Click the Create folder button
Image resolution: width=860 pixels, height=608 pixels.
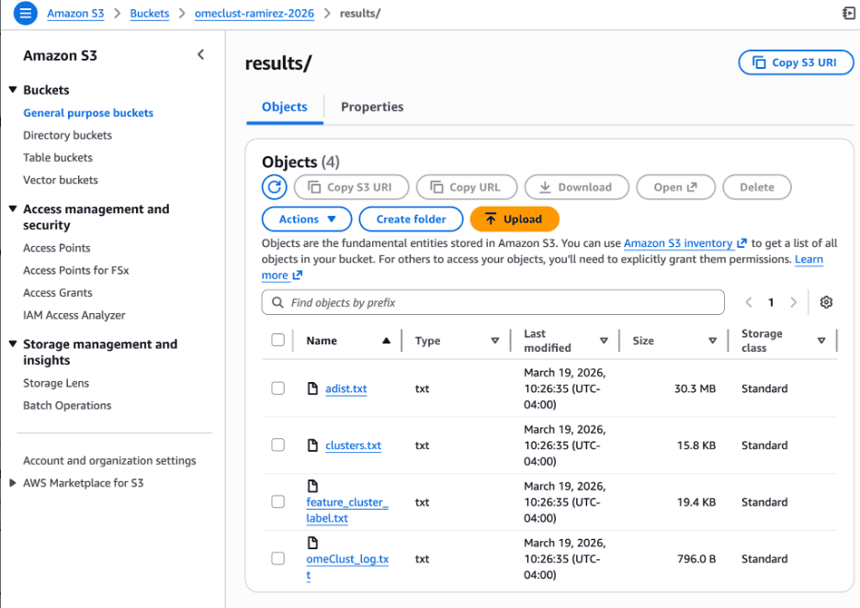pyautogui.click(x=411, y=220)
